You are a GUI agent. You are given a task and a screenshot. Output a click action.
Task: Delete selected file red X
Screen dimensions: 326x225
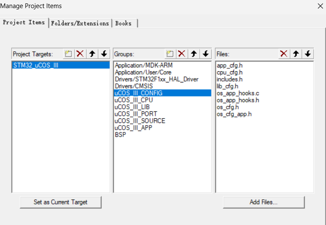click(x=284, y=54)
